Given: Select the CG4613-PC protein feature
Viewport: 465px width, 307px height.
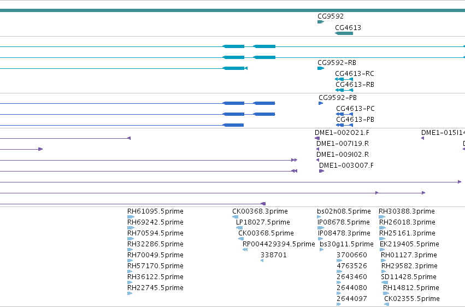Looking at the screenshot, I should (344, 114).
